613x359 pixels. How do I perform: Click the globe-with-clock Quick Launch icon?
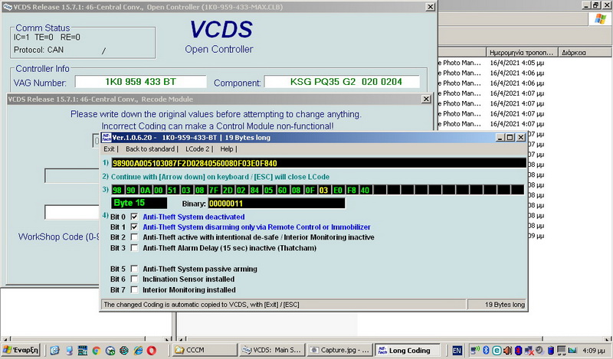(x=110, y=351)
